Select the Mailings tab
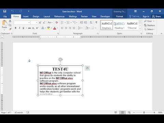The height and width of the screenshot is (123, 164). click(x=73, y=16)
